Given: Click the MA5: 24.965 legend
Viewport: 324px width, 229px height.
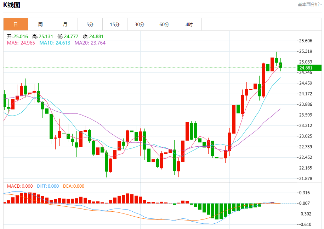Looking at the screenshot, I should click(x=21, y=43).
